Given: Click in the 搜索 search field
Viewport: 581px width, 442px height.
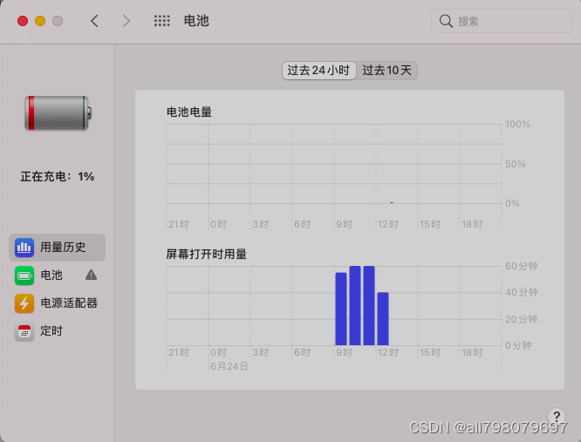Looking at the screenshot, I should [x=502, y=21].
